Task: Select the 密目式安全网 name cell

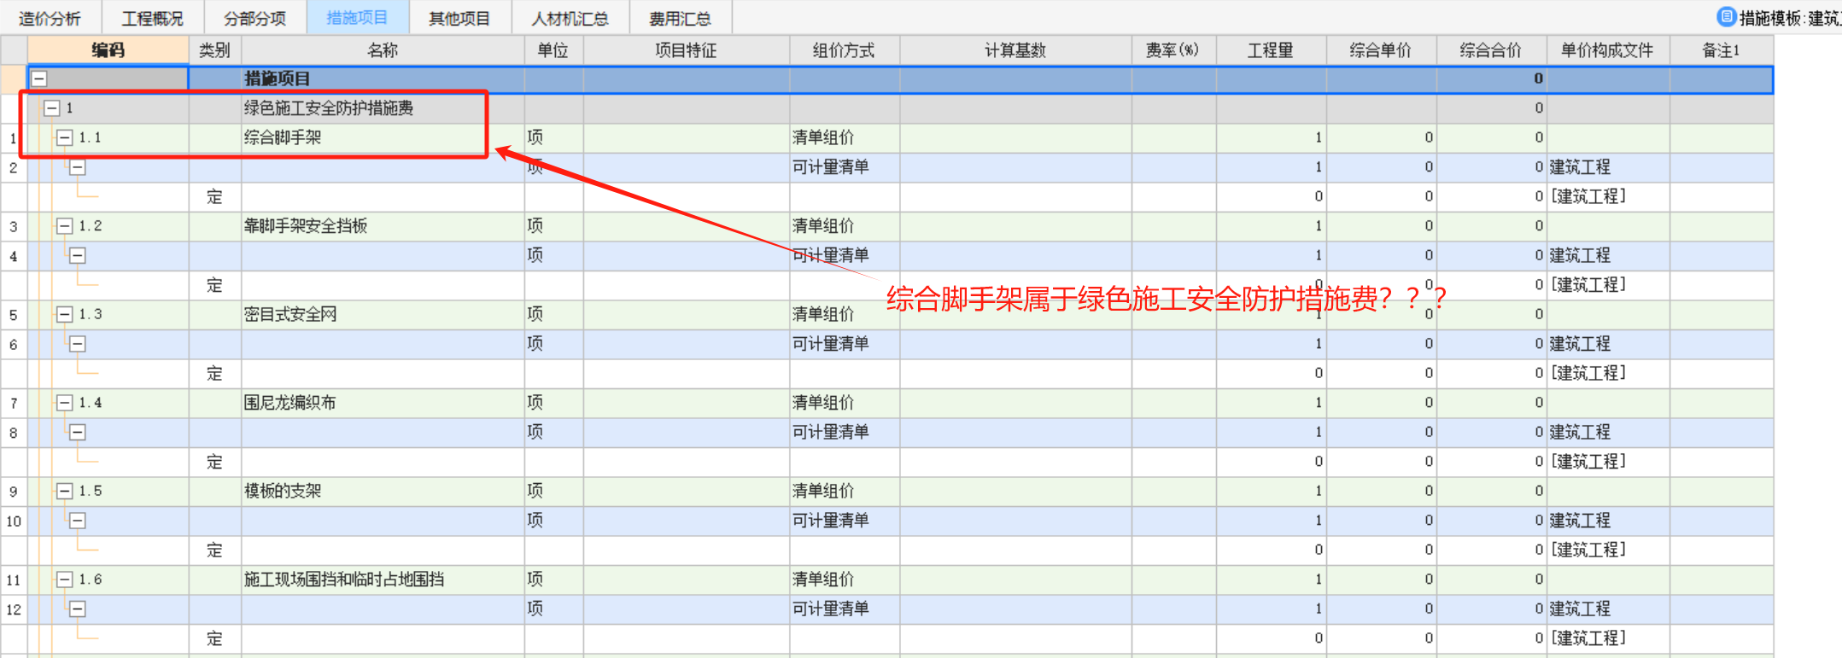Action: pos(383,314)
